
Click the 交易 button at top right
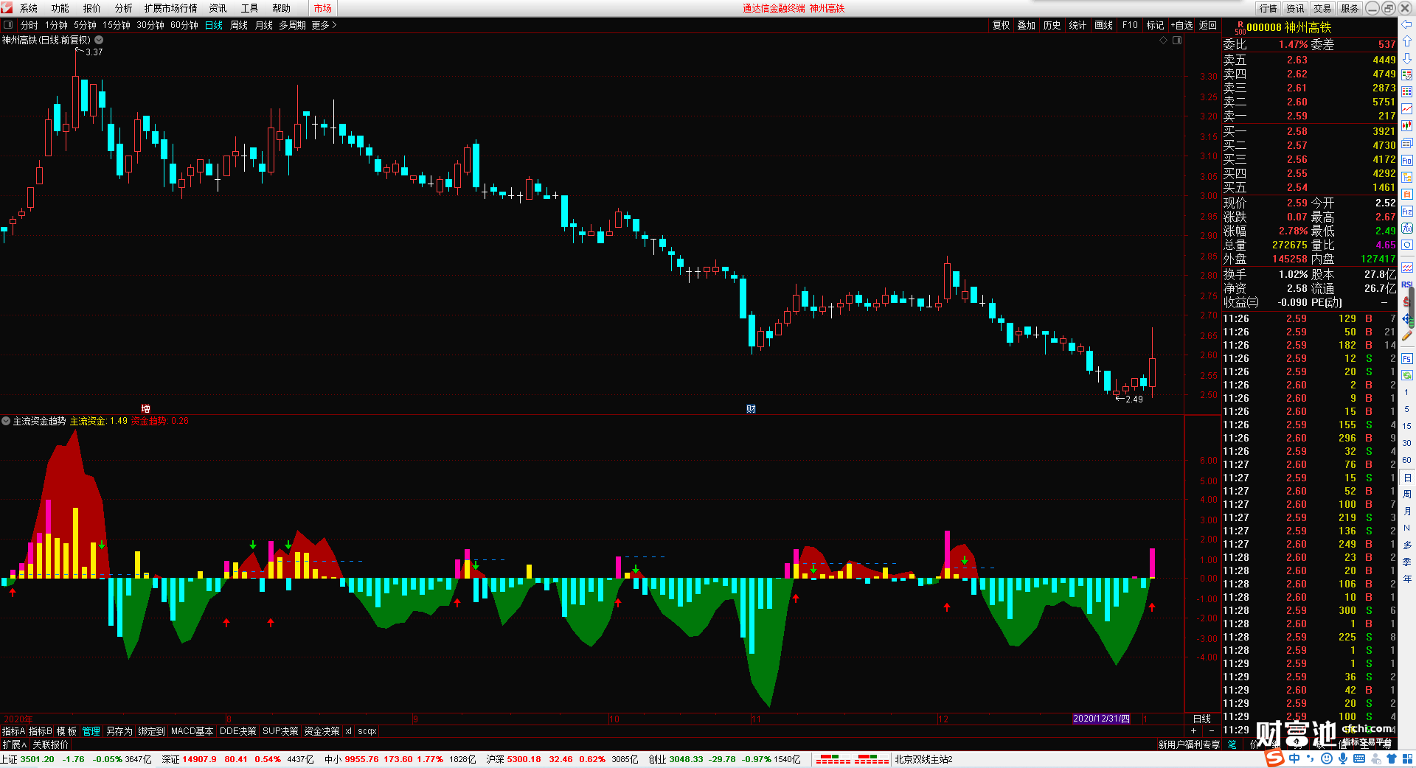click(x=1322, y=8)
